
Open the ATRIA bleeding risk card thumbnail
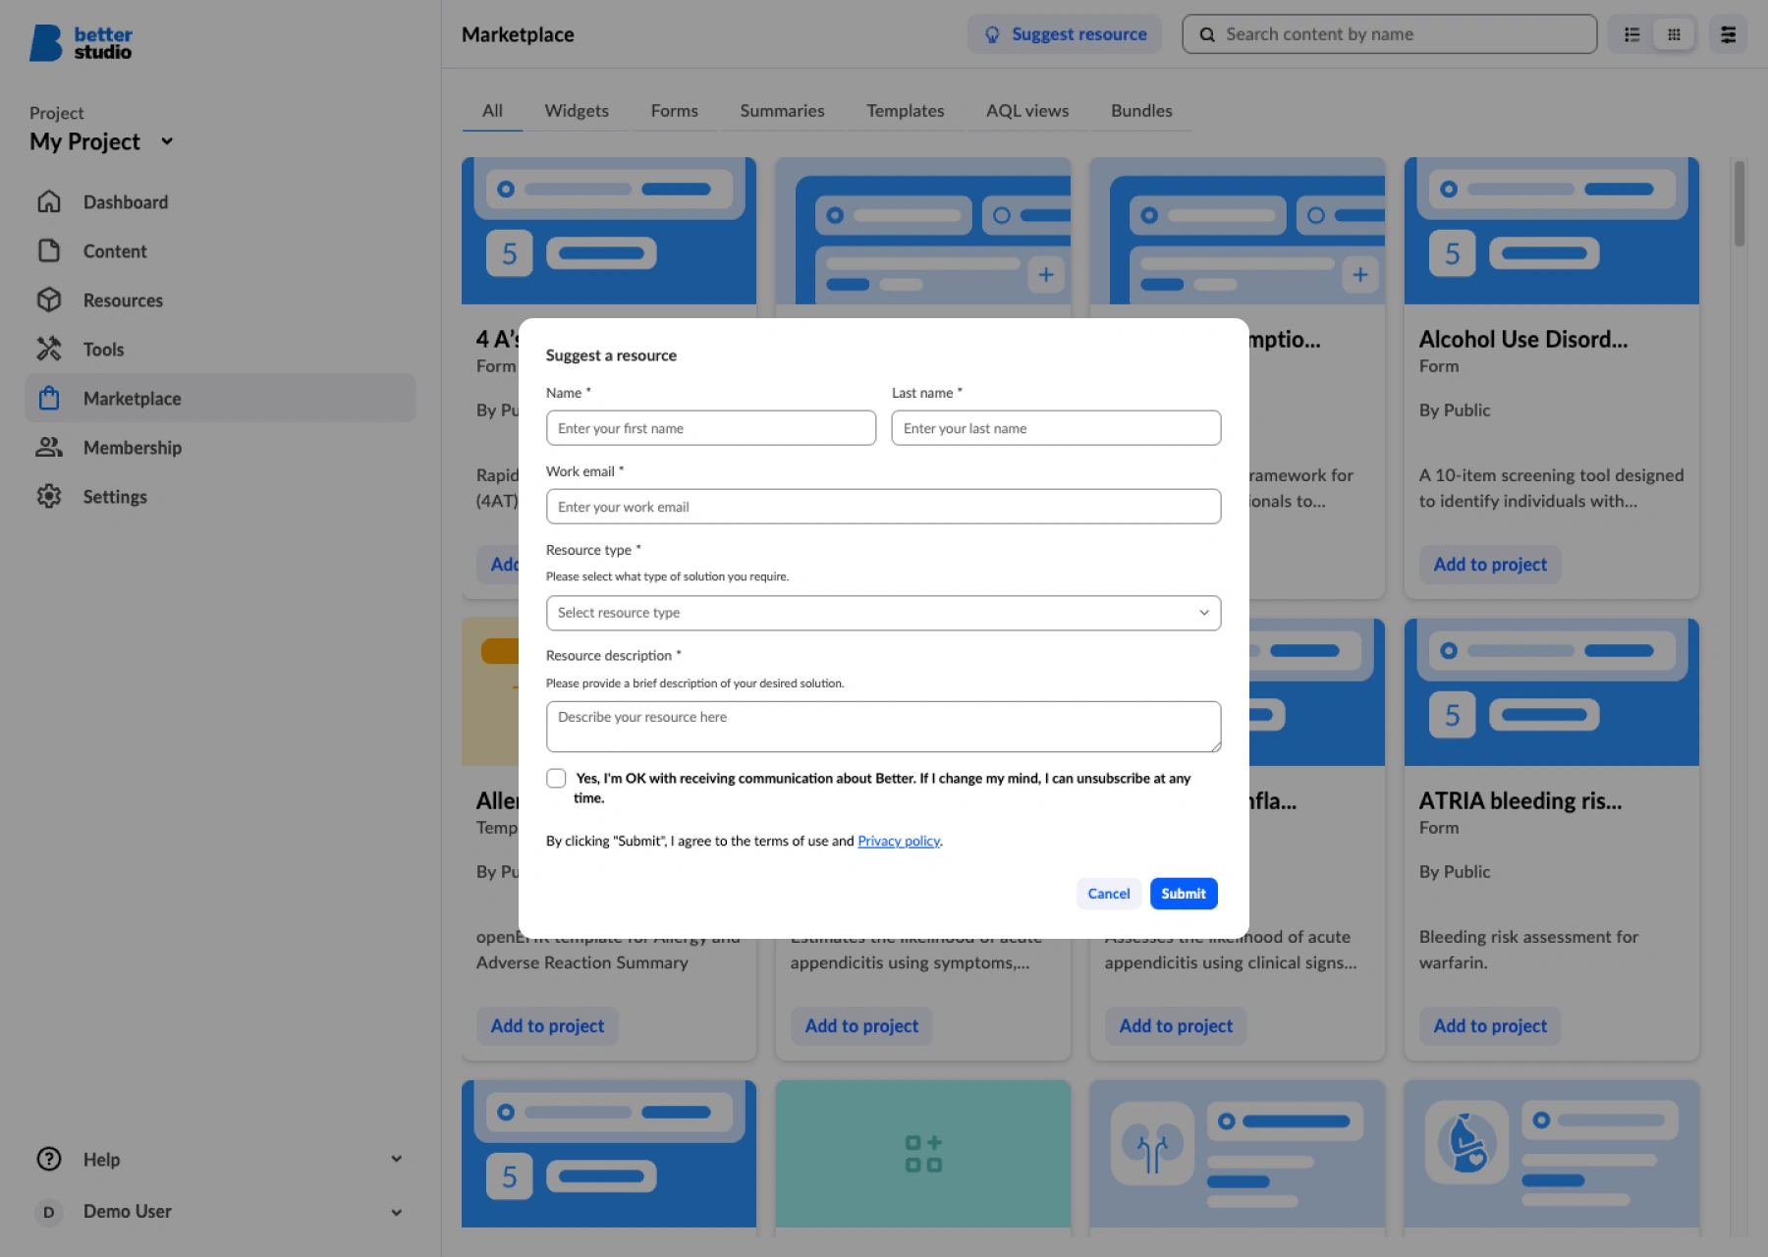point(1552,692)
